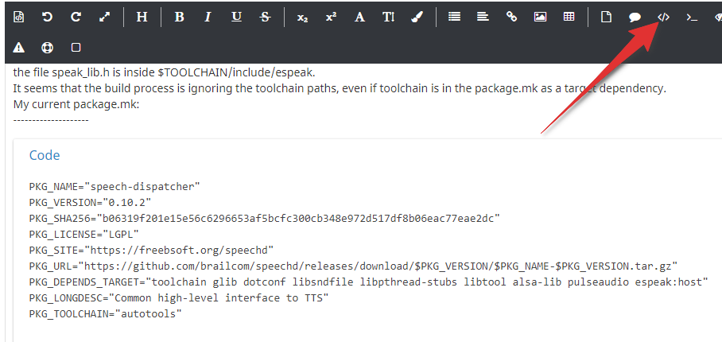This screenshot has width=722, height=342.
Task: Open the Heading format dropdown
Action: (142, 17)
